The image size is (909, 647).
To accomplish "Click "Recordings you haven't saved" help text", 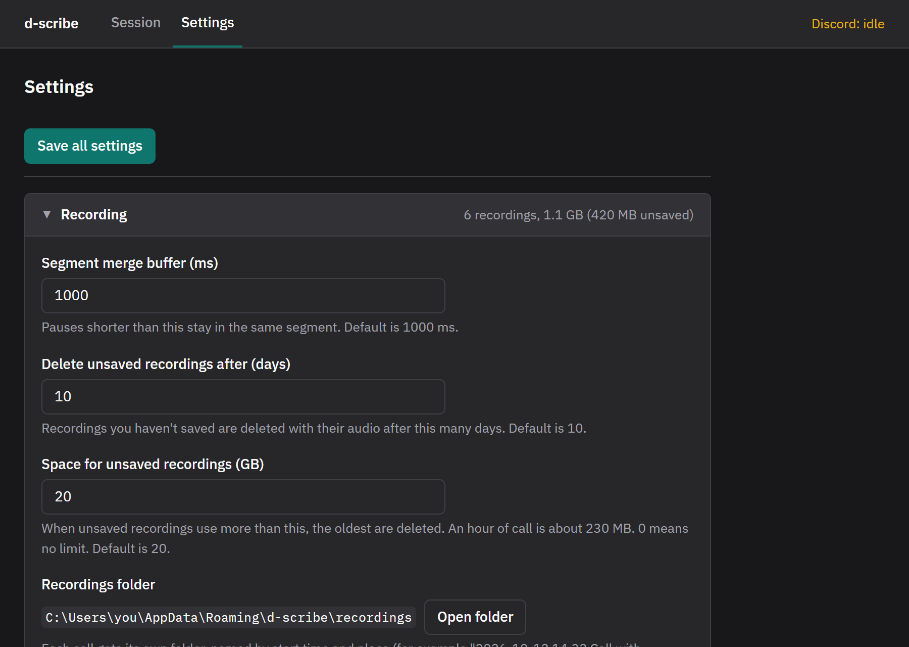I will (x=314, y=428).
